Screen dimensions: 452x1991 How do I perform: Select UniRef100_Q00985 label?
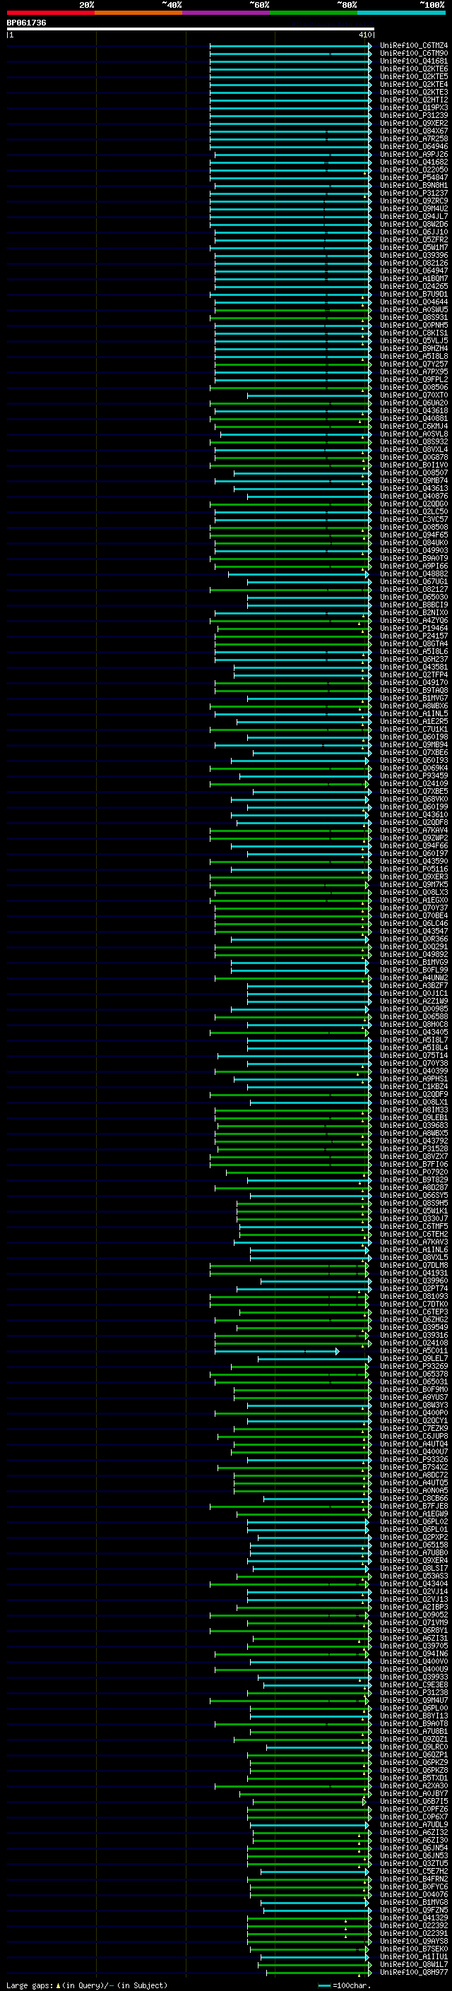(x=414, y=1009)
